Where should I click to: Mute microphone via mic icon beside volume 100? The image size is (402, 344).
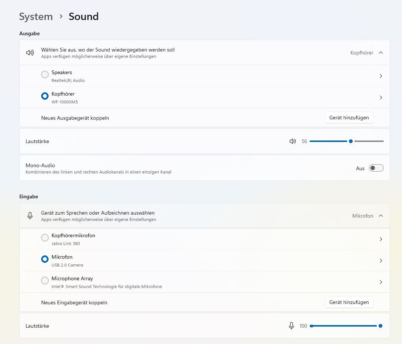click(291, 326)
